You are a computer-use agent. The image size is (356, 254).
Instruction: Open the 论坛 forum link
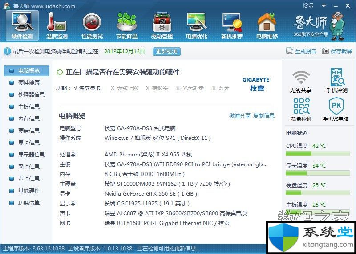click(308, 5)
